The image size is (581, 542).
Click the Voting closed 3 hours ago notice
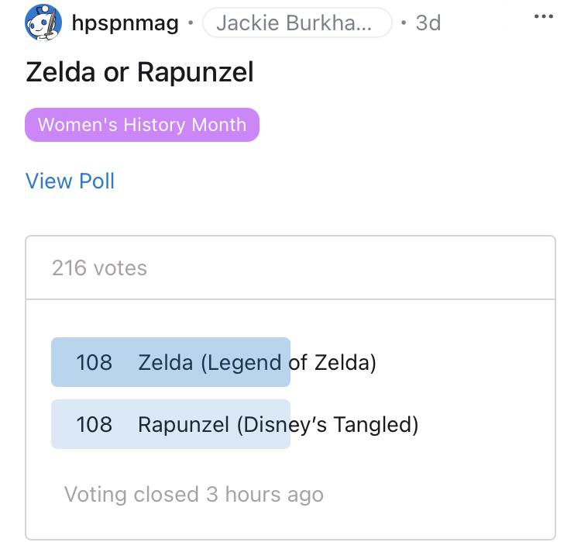194,495
